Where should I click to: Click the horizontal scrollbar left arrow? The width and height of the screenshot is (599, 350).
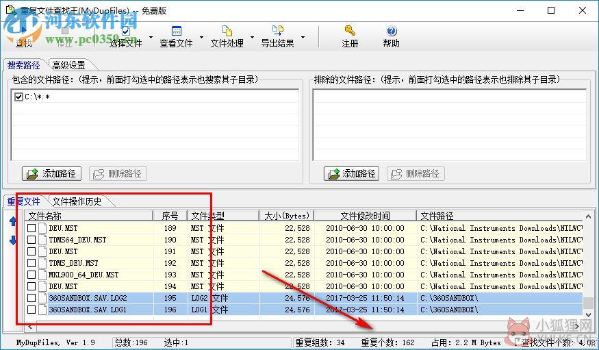click(x=30, y=327)
